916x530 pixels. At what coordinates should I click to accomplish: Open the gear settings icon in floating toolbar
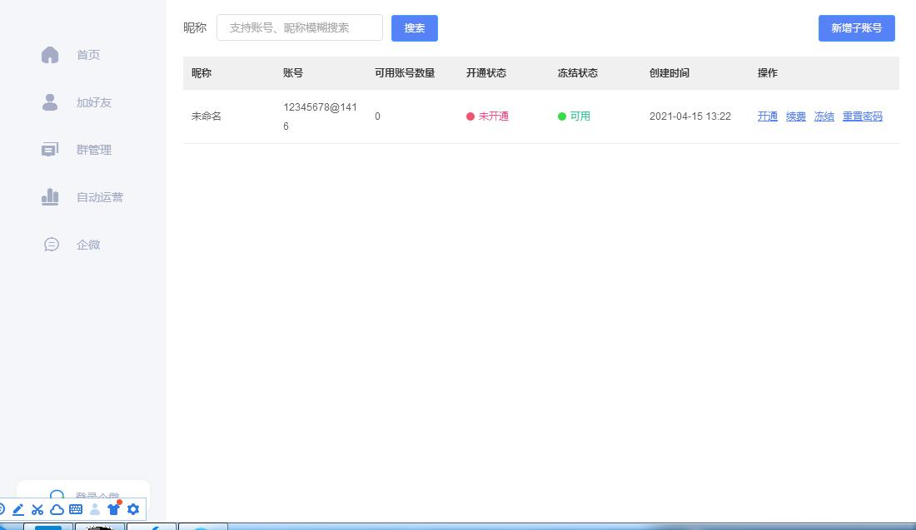click(x=133, y=509)
